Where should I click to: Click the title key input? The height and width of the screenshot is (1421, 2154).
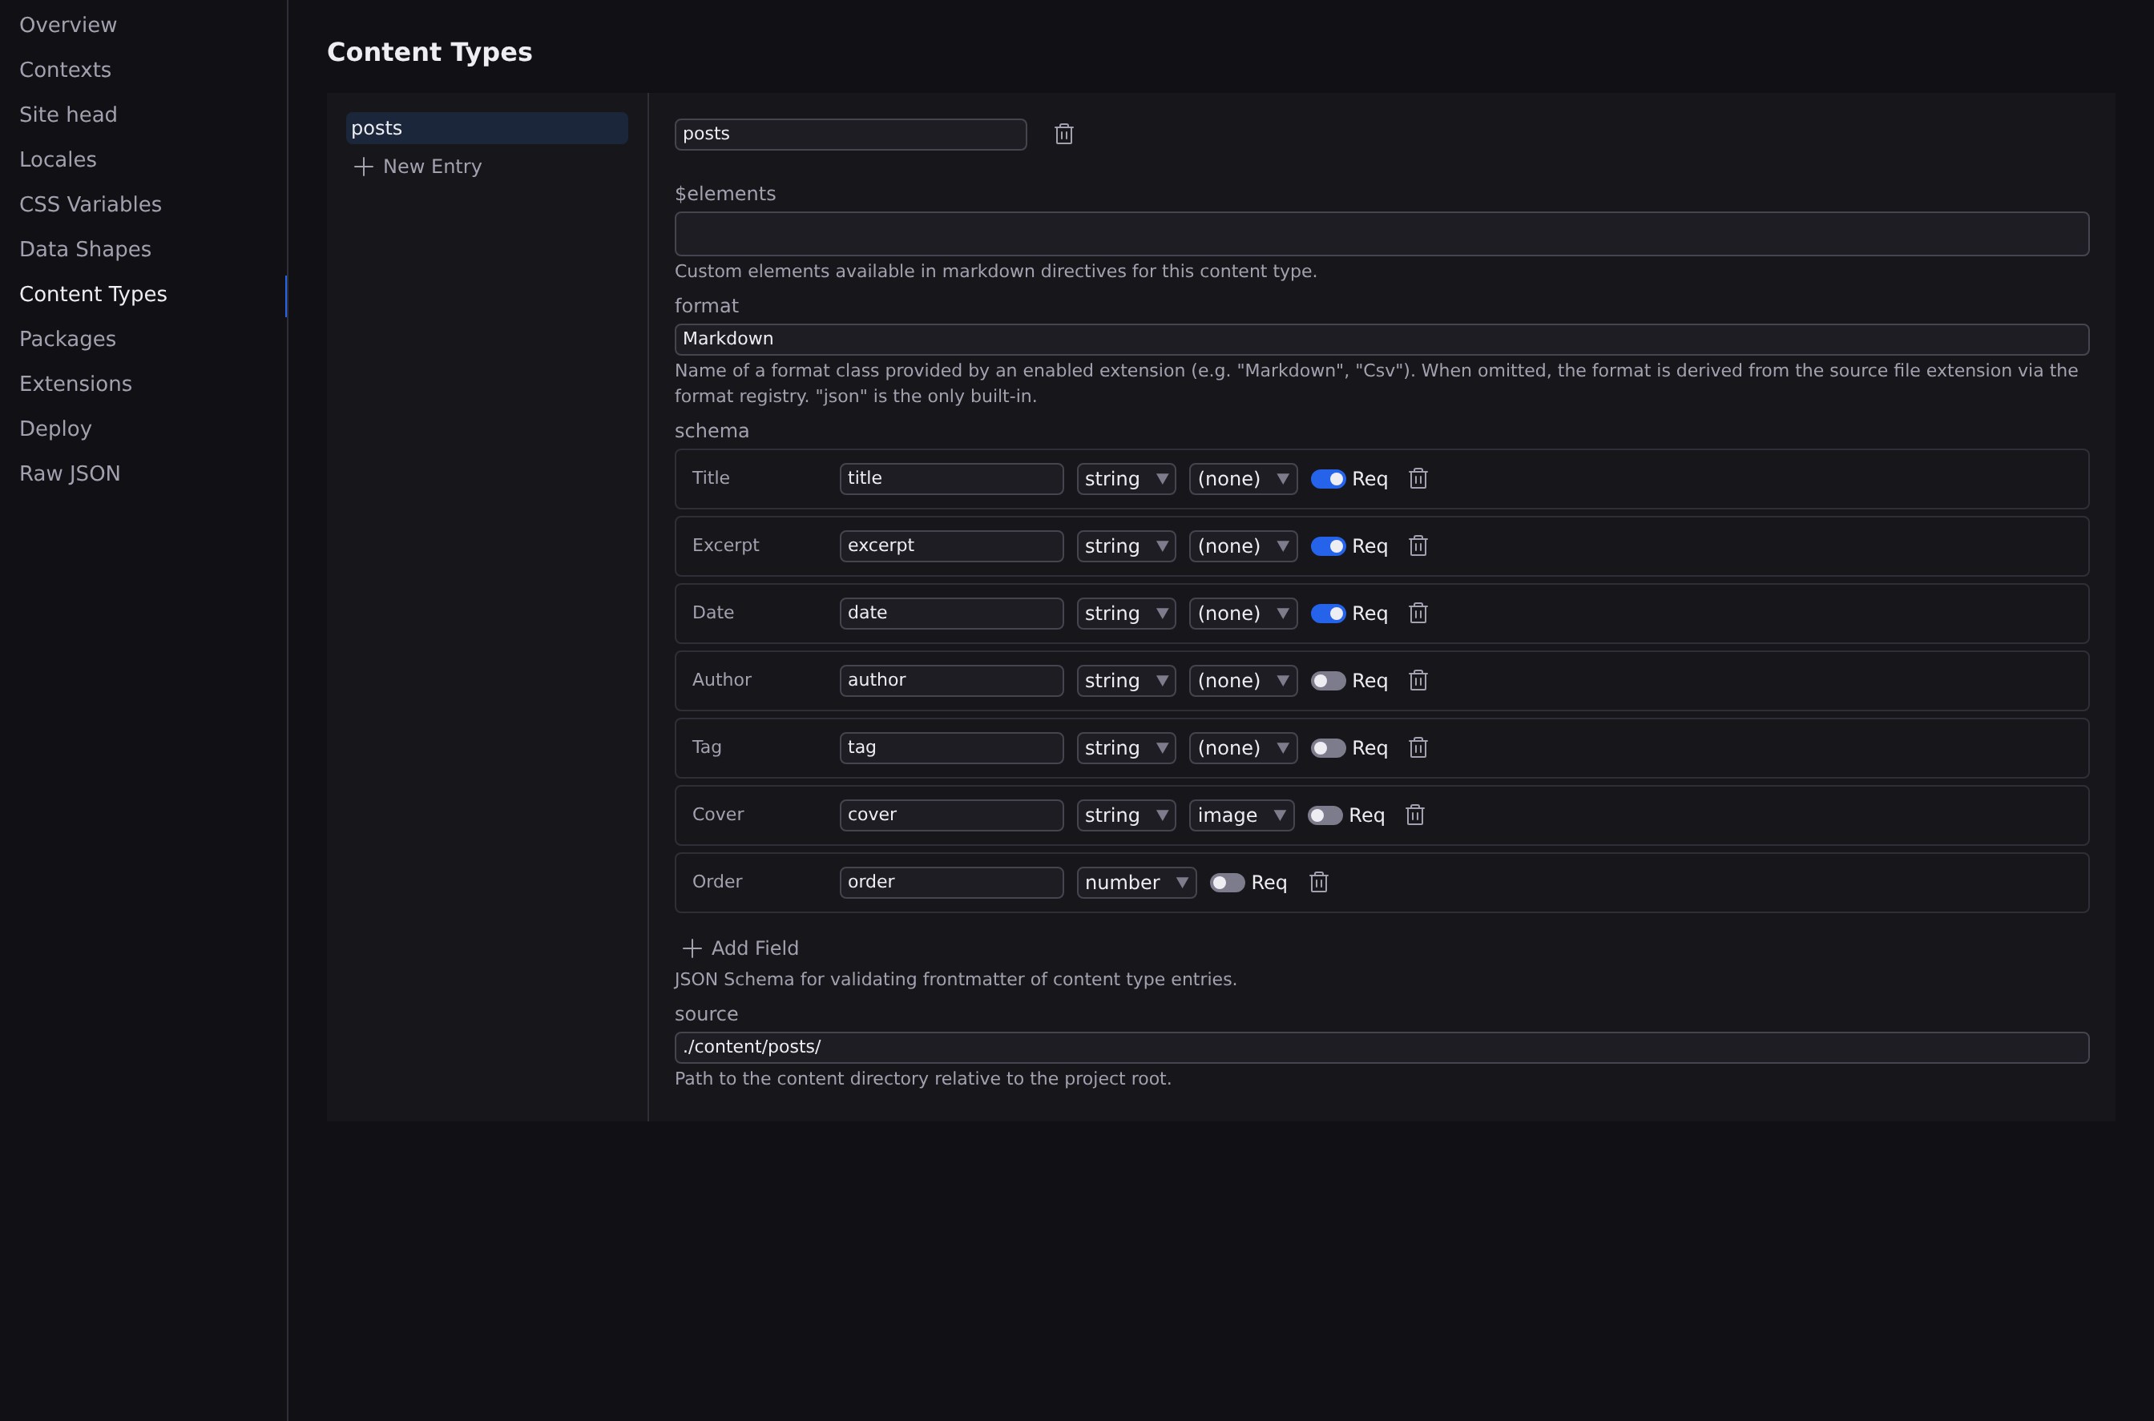tap(951, 478)
